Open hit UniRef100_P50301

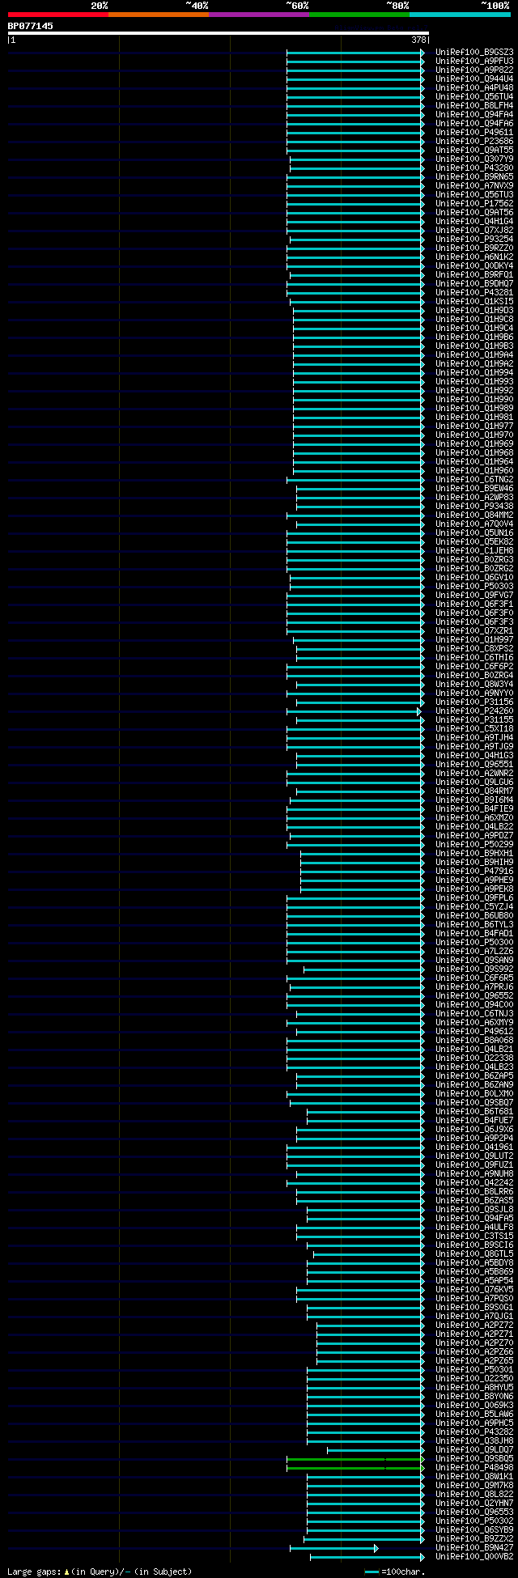474,1369
